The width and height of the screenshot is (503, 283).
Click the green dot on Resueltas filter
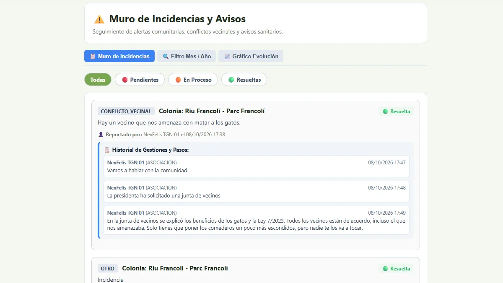tap(231, 80)
